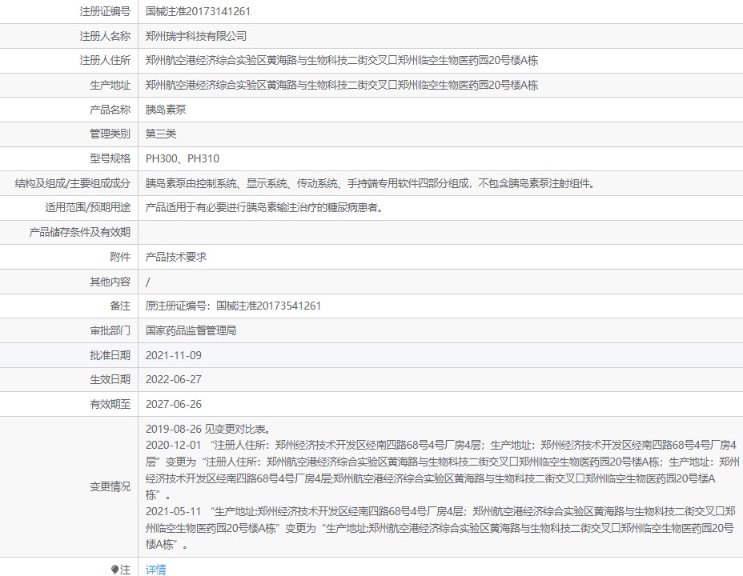Viewport: 743px width, 576px height.
Task: Click the 注册人住所 label
Action: pos(105,61)
